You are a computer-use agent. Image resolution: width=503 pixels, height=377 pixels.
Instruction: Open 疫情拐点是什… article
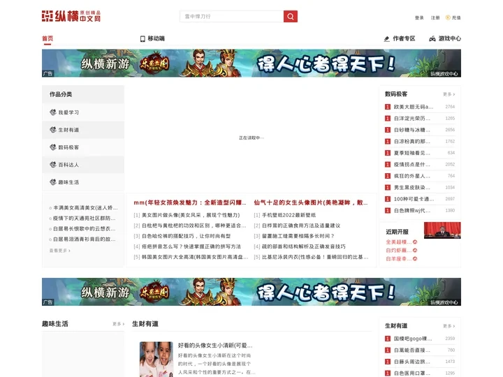(x=412, y=165)
